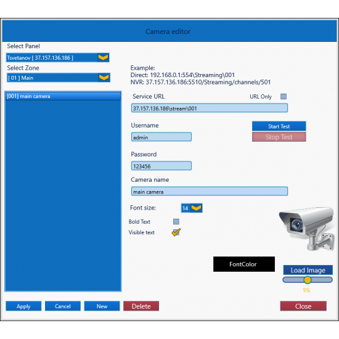The image size is (339, 339).
Task: Apply the camera settings
Action: click(x=23, y=306)
